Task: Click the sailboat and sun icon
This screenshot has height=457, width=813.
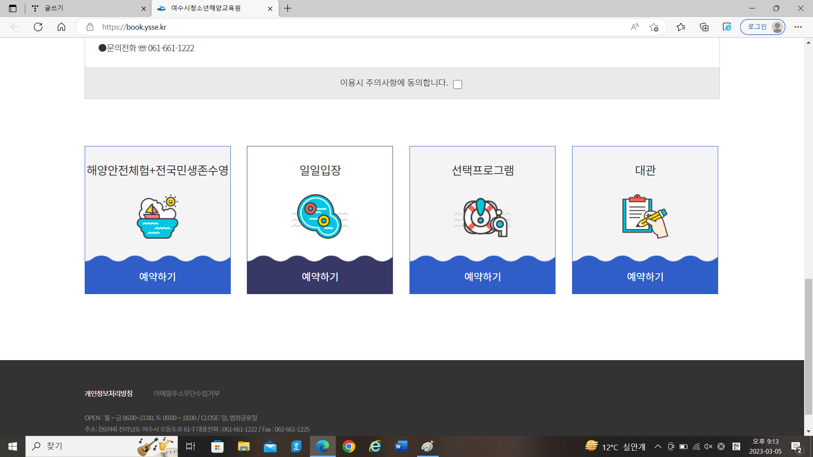Action: click(x=158, y=217)
